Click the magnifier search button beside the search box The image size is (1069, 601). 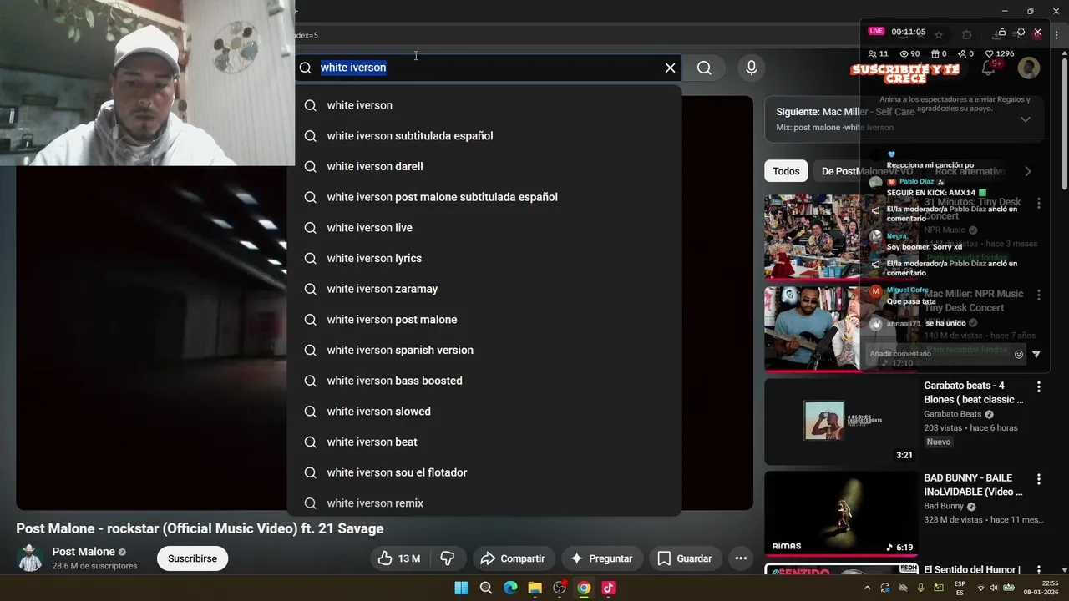(x=704, y=68)
